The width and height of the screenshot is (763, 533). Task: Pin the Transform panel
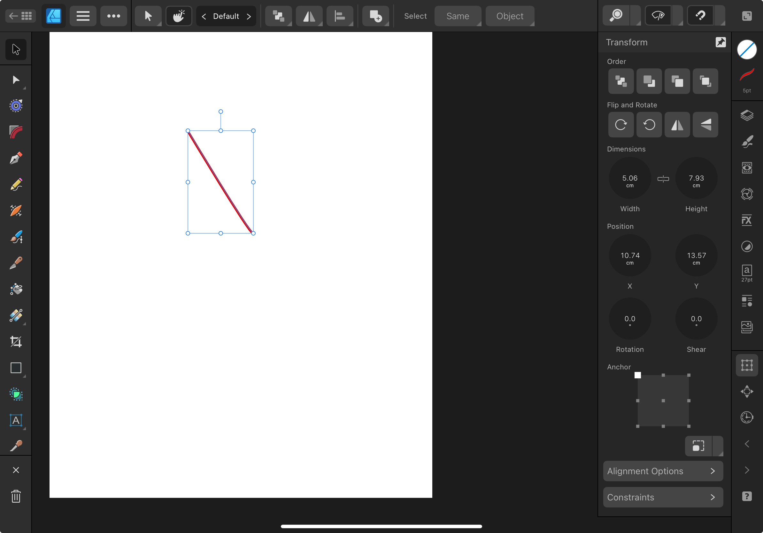721,42
